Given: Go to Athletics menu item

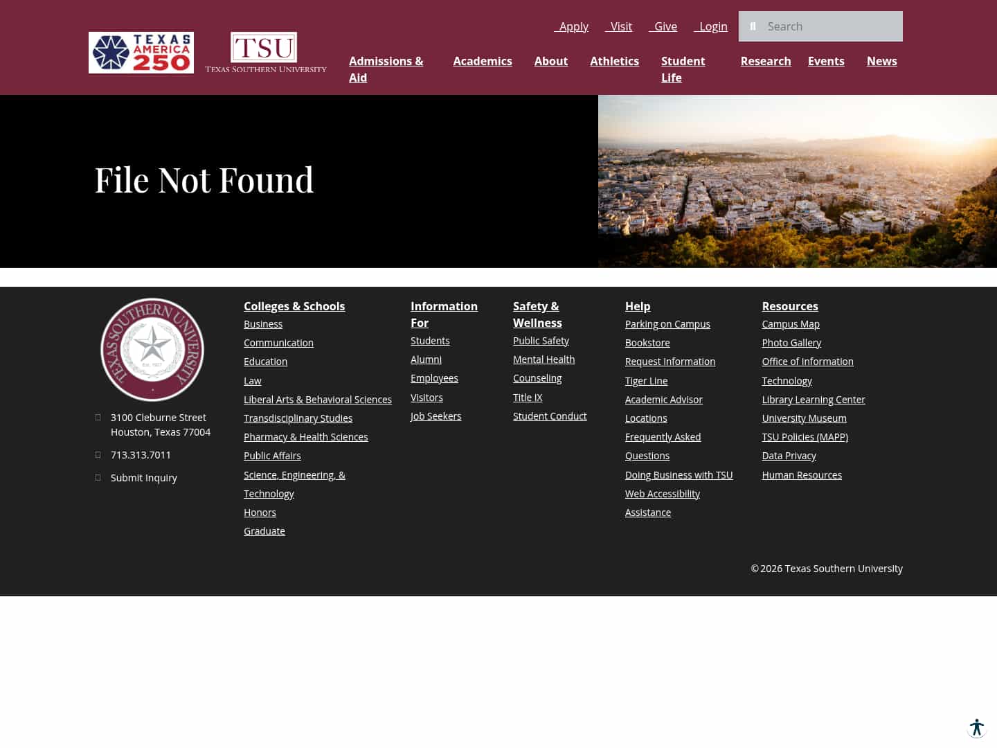Looking at the screenshot, I should [614, 61].
